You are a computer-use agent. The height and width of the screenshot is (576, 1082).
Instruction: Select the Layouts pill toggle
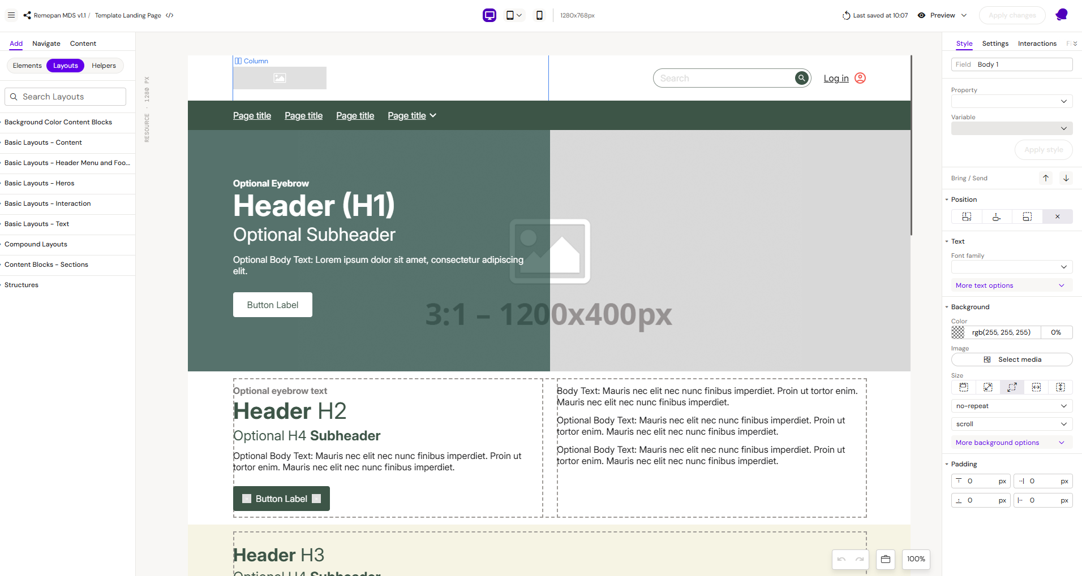[x=66, y=66]
